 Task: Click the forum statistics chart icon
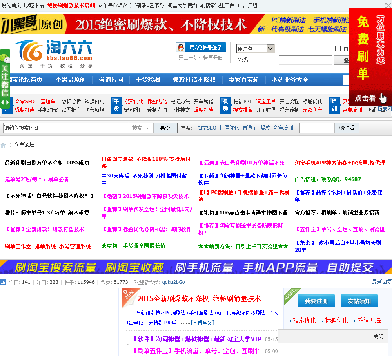pos(3,282)
